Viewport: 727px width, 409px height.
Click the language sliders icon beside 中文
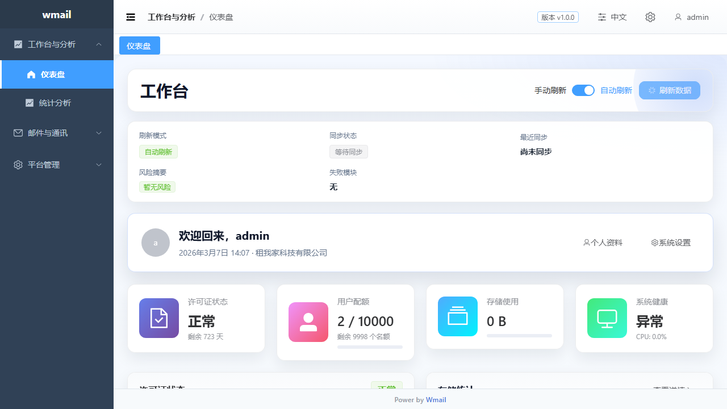(602, 17)
